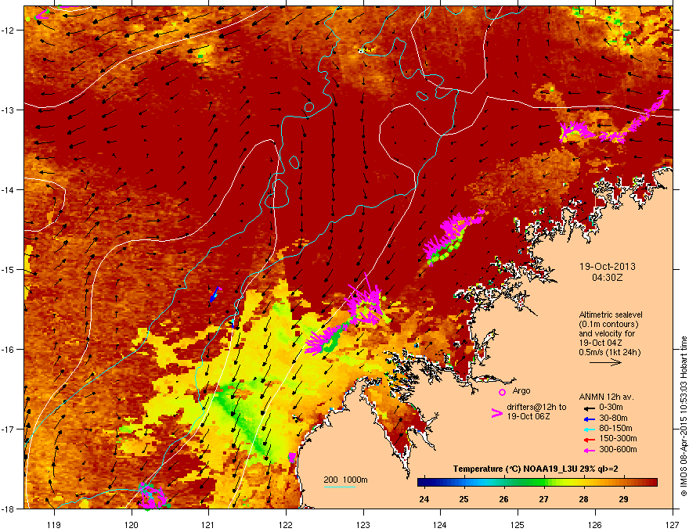Screen dimensions: 689x532
Task: Click the '19-Oct 06Z' legend text
Action: coord(528,416)
